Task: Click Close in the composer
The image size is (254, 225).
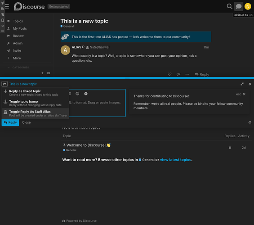Action: coord(27,122)
